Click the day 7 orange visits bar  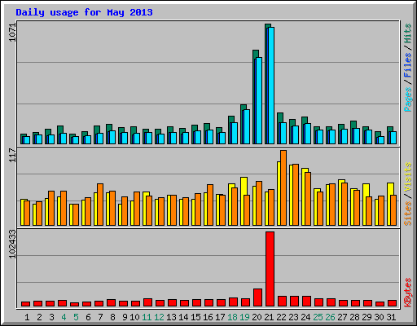pyautogui.click(x=100, y=205)
